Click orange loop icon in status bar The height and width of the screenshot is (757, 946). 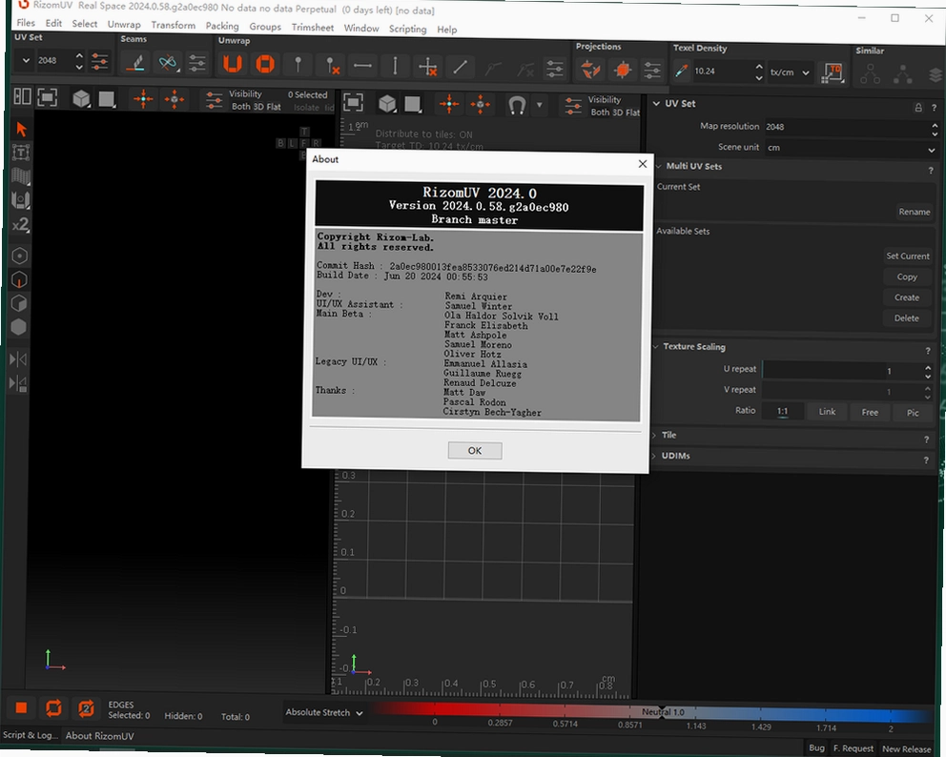click(x=53, y=708)
